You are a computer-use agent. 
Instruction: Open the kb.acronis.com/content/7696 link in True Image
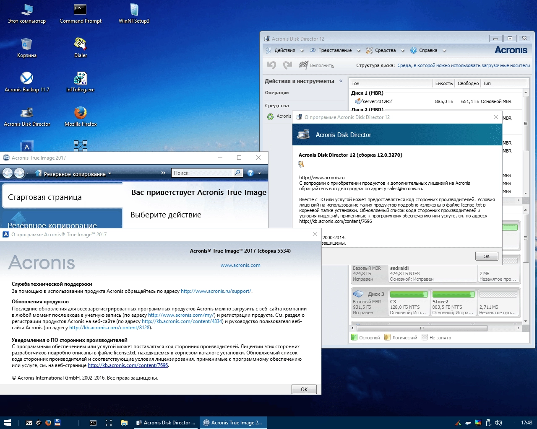pyautogui.click(x=128, y=365)
